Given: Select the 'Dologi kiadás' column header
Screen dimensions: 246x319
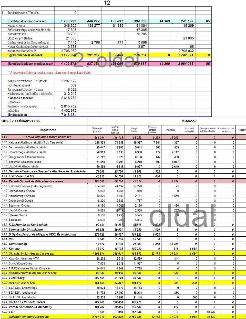Looking at the screenshot, I should pos(134,130).
